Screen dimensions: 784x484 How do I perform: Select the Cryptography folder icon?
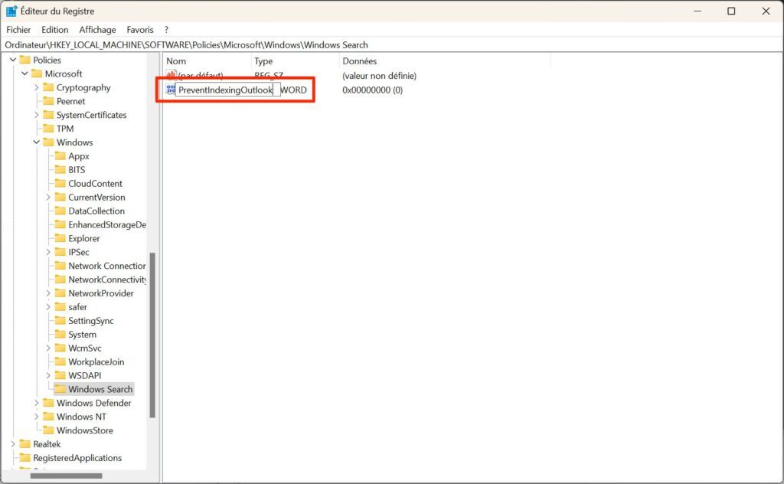click(48, 87)
